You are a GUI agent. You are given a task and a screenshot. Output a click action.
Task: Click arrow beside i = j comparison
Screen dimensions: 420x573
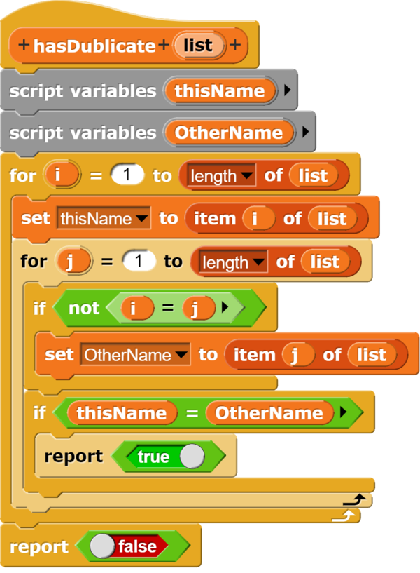click(x=225, y=307)
